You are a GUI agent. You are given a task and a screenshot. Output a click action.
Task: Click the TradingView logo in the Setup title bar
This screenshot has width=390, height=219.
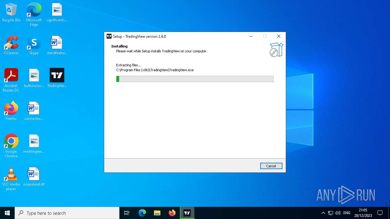tap(109, 36)
